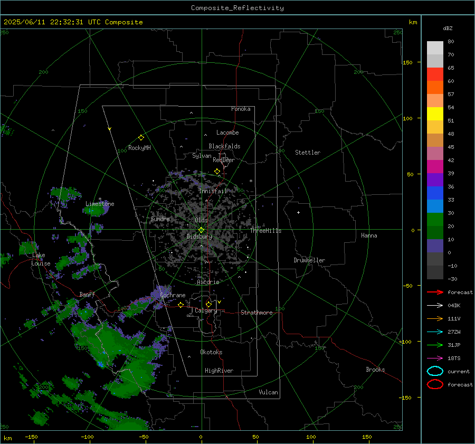Screen dimensions: 475x444
Task: Click the Airdrie town label
Action: click(208, 282)
